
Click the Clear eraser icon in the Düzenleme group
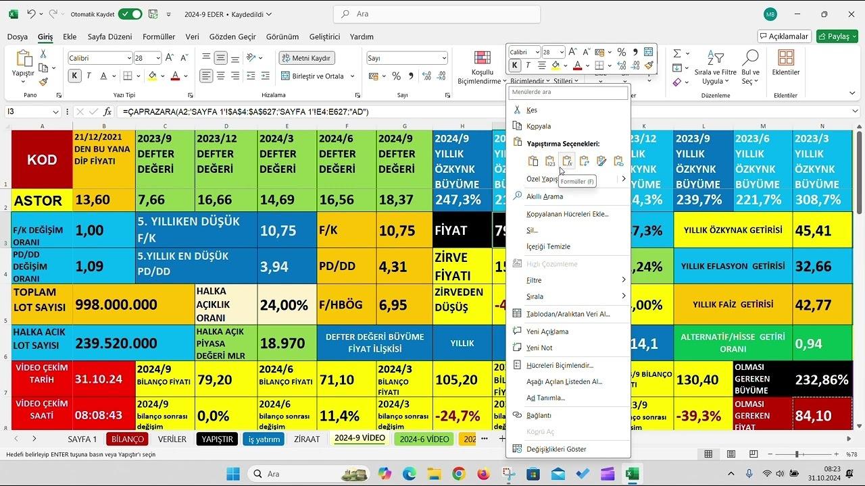click(677, 82)
